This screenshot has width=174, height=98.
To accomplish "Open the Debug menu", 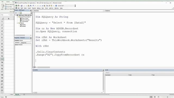I will point(39,8).
